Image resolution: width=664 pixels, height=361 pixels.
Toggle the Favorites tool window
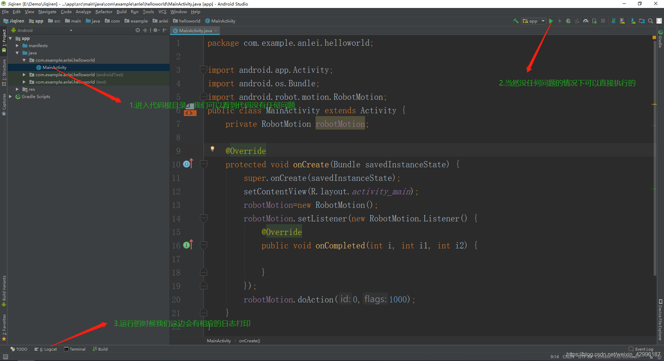tap(4, 327)
